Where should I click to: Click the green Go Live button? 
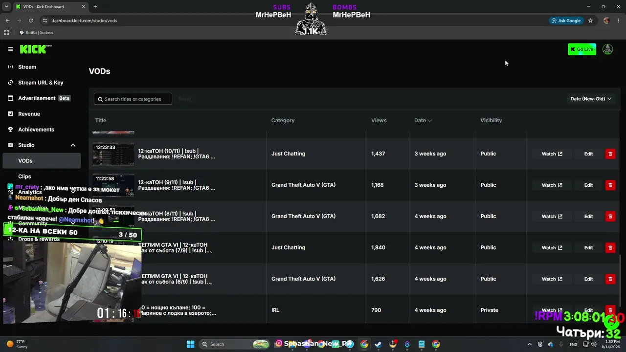point(582,49)
